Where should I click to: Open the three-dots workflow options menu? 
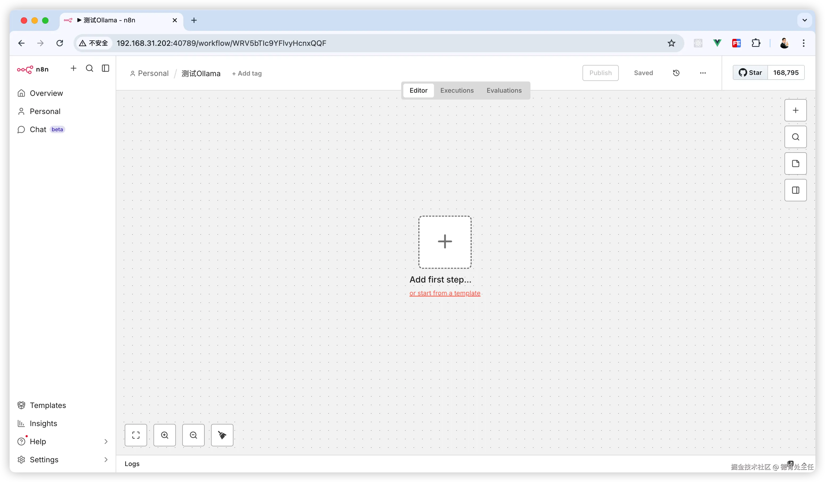(703, 73)
